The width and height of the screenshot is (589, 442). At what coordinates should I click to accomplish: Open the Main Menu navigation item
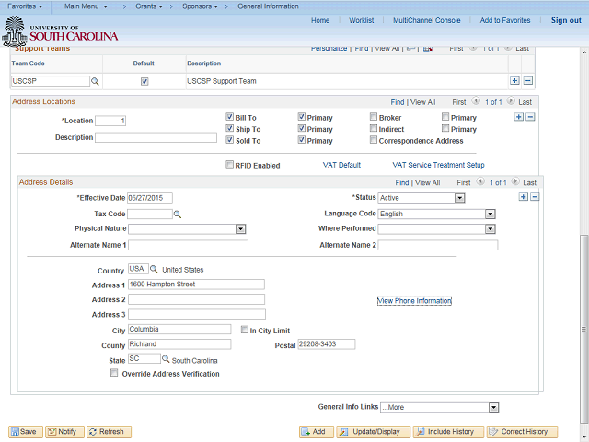pos(86,6)
